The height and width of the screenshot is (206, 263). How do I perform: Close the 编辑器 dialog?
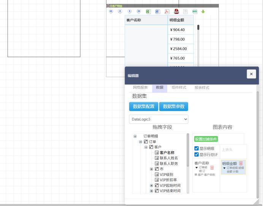tap(251, 74)
